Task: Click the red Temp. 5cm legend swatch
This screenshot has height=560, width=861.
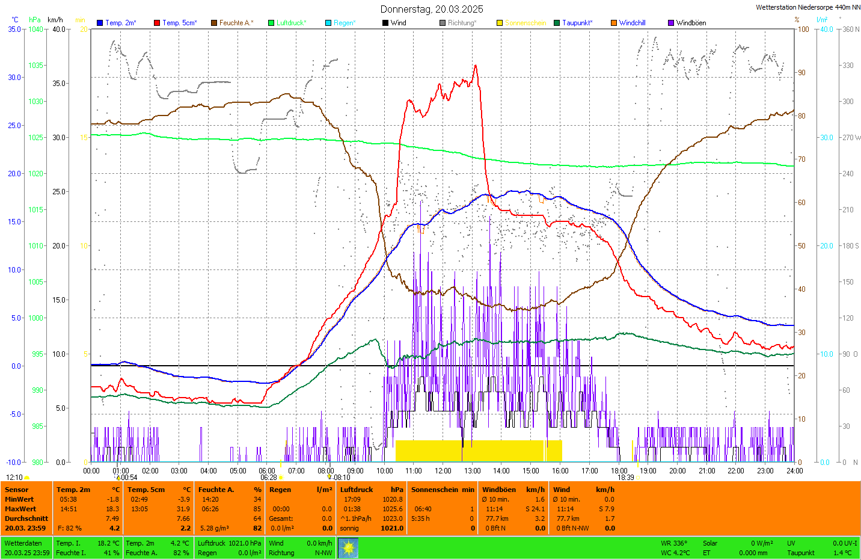Action: (x=157, y=23)
